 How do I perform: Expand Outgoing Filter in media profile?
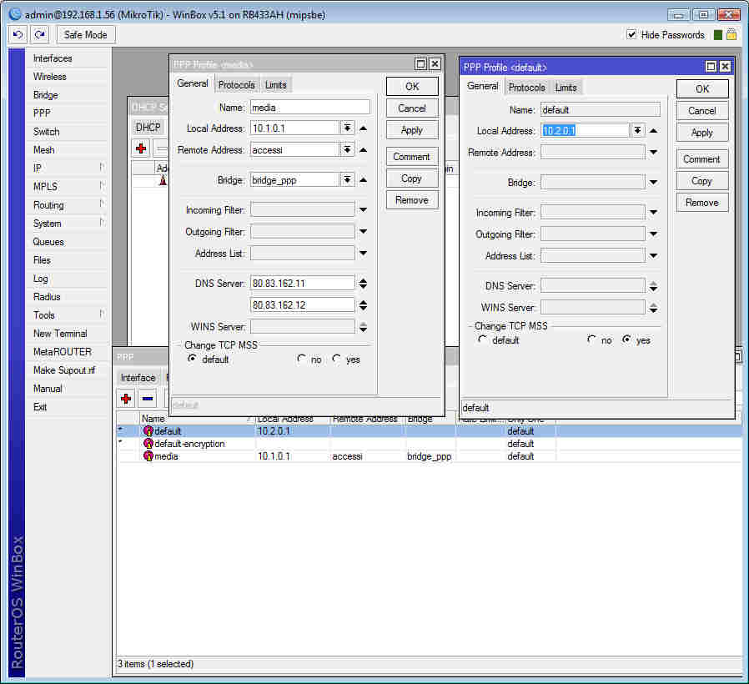coord(363,232)
